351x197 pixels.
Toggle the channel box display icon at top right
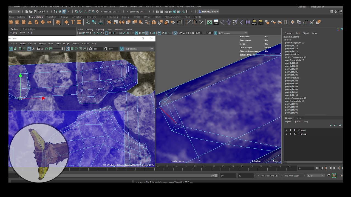[x=340, y=11]
